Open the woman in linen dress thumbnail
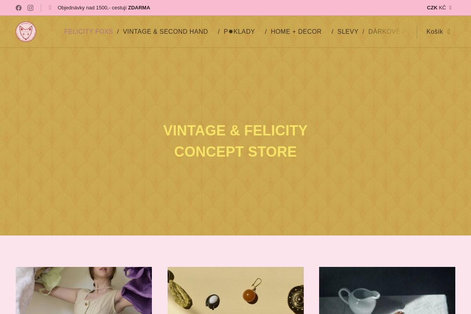The image size is (471, 314). click(84, 290)
